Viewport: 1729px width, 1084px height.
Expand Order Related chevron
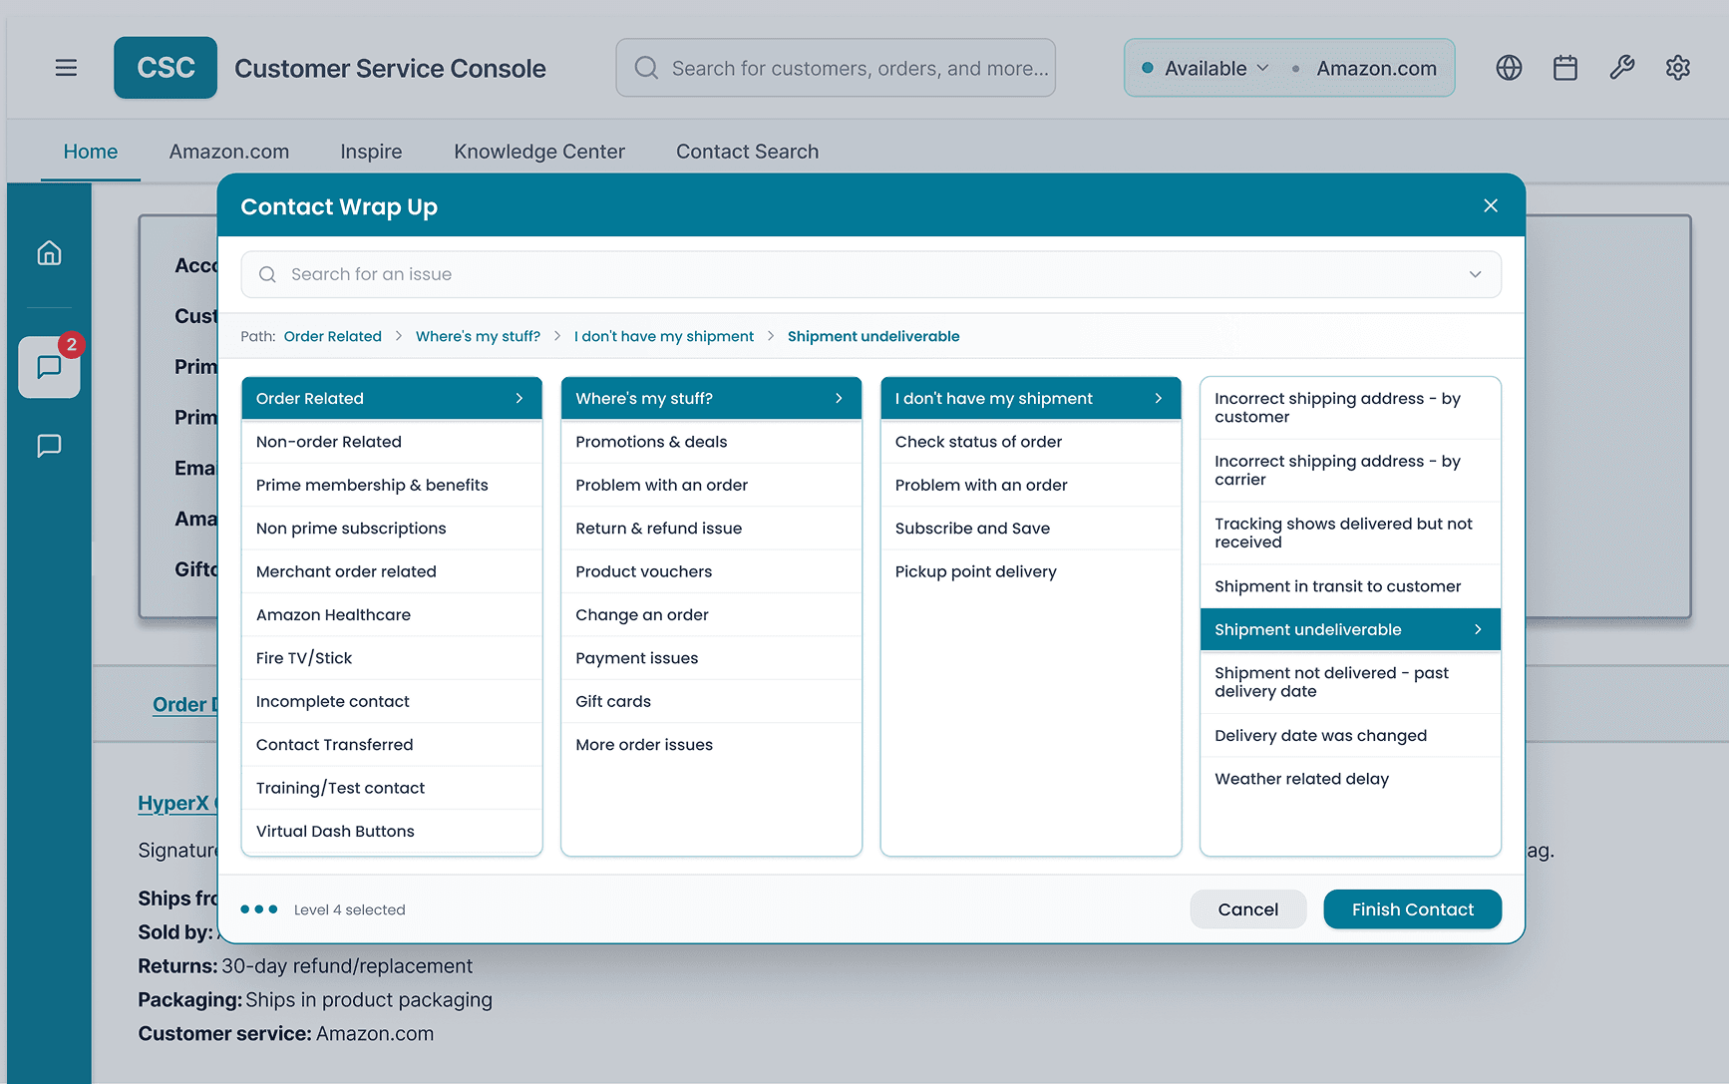(x=519, y=398)
